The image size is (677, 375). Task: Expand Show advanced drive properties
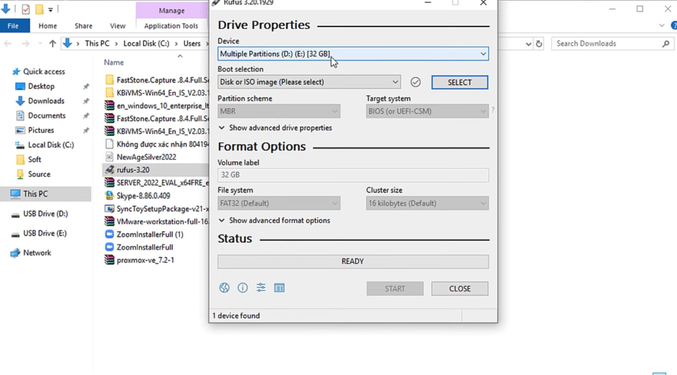(x=275, y=128)
